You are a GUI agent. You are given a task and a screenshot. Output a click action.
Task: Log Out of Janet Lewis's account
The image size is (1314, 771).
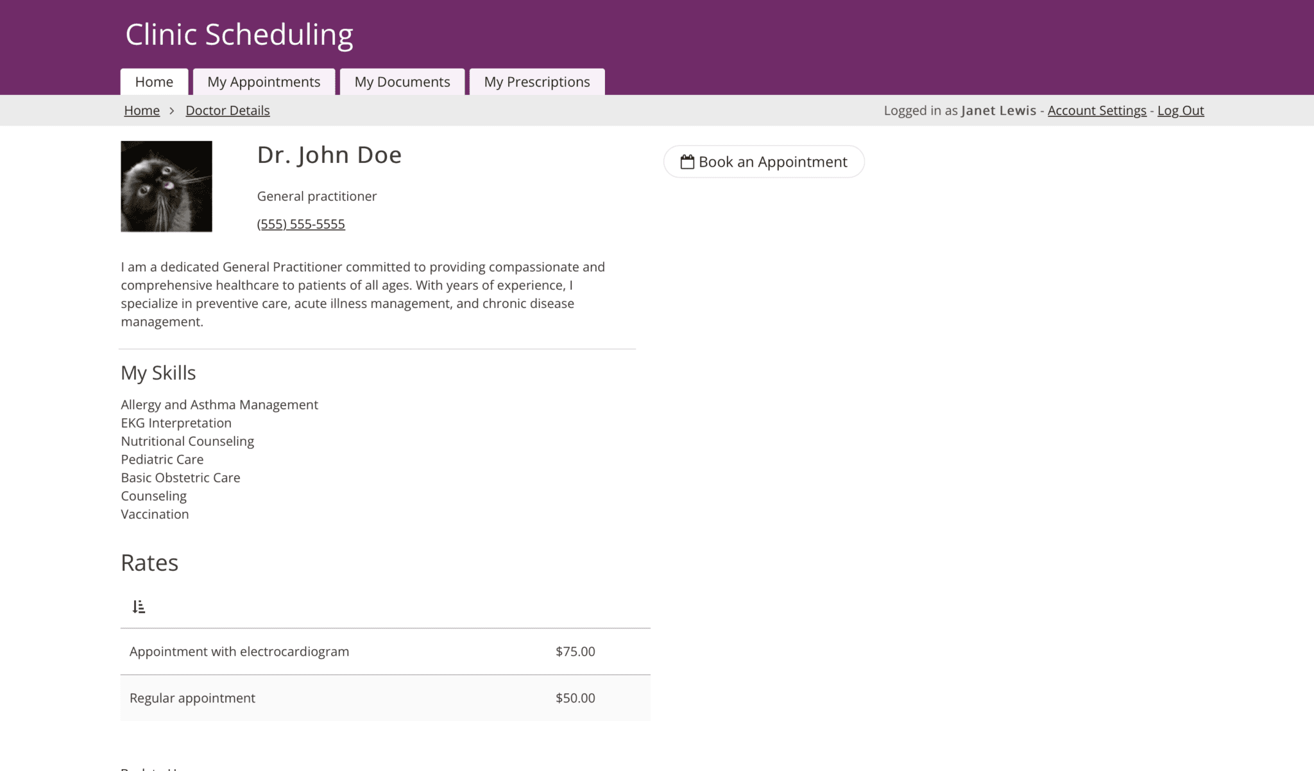click(1181, 110)
